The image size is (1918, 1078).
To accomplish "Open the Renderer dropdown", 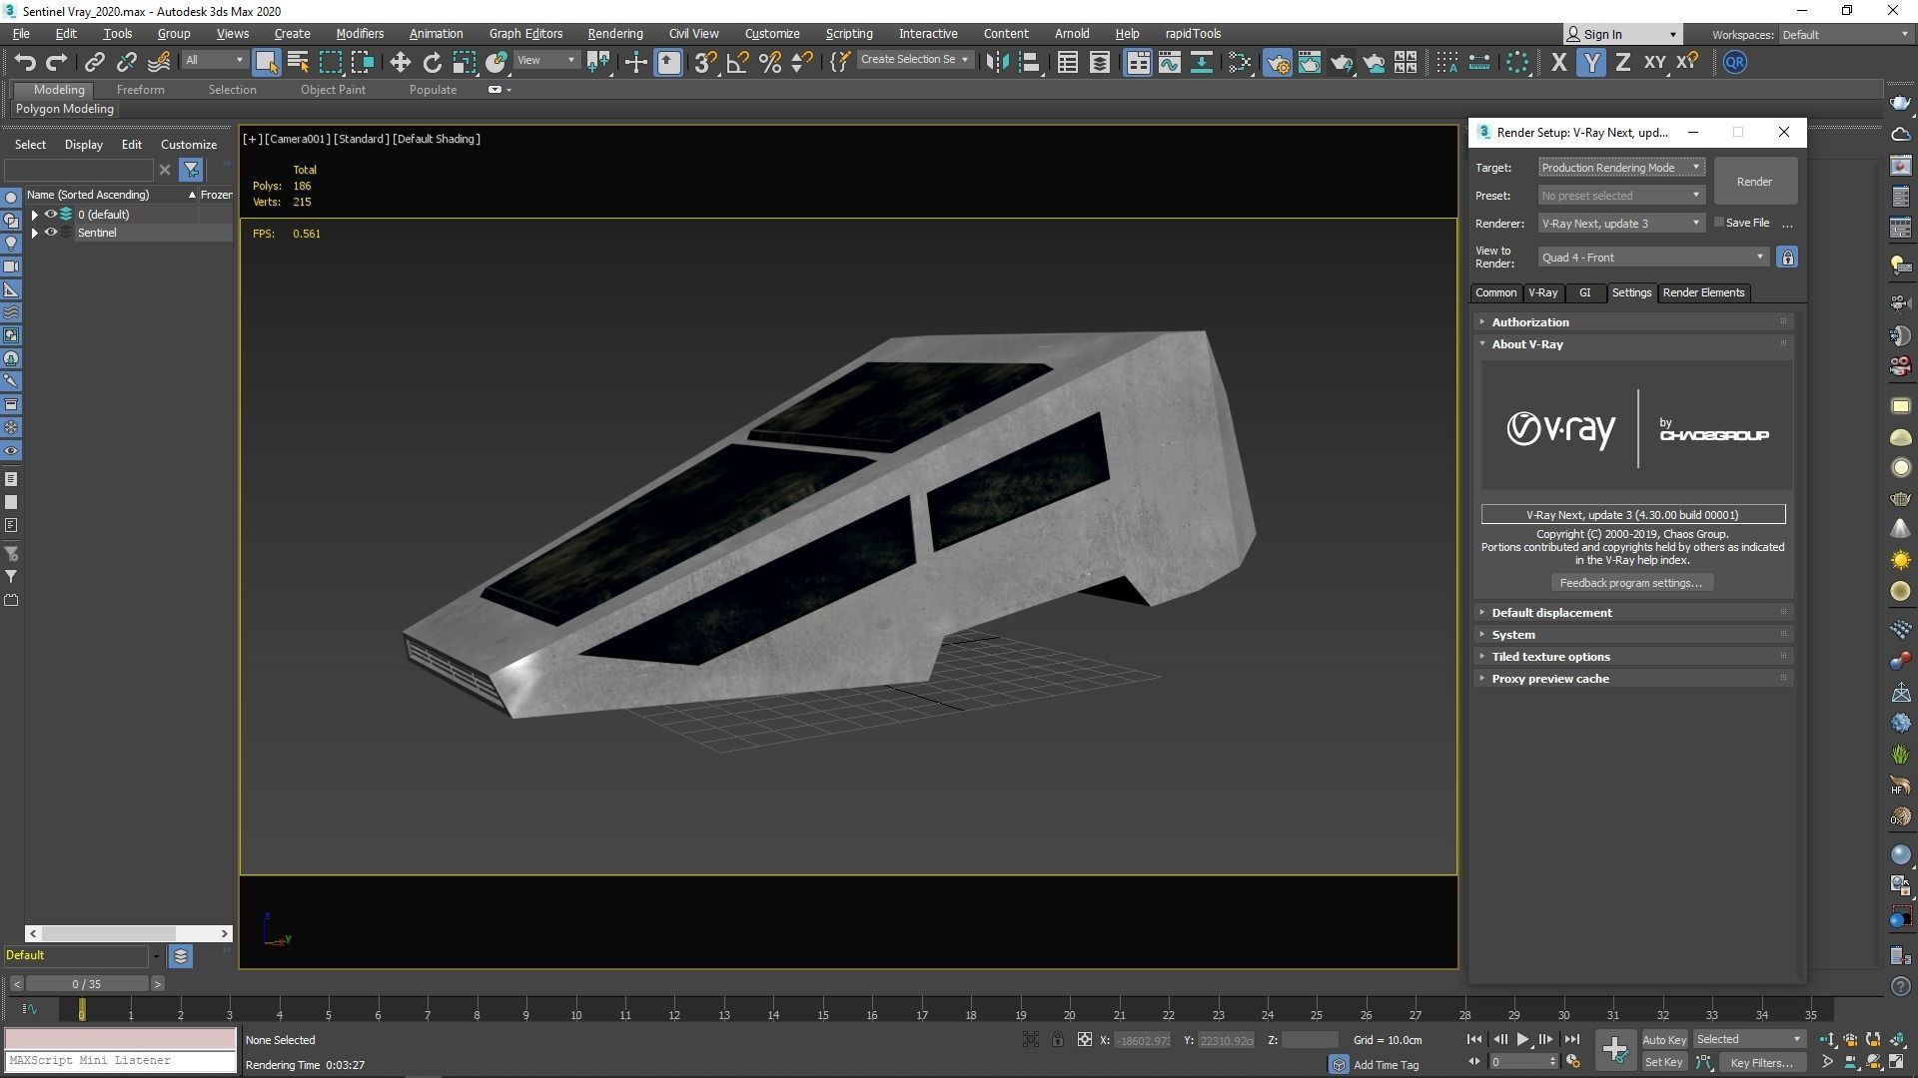I will (1620, 224).
